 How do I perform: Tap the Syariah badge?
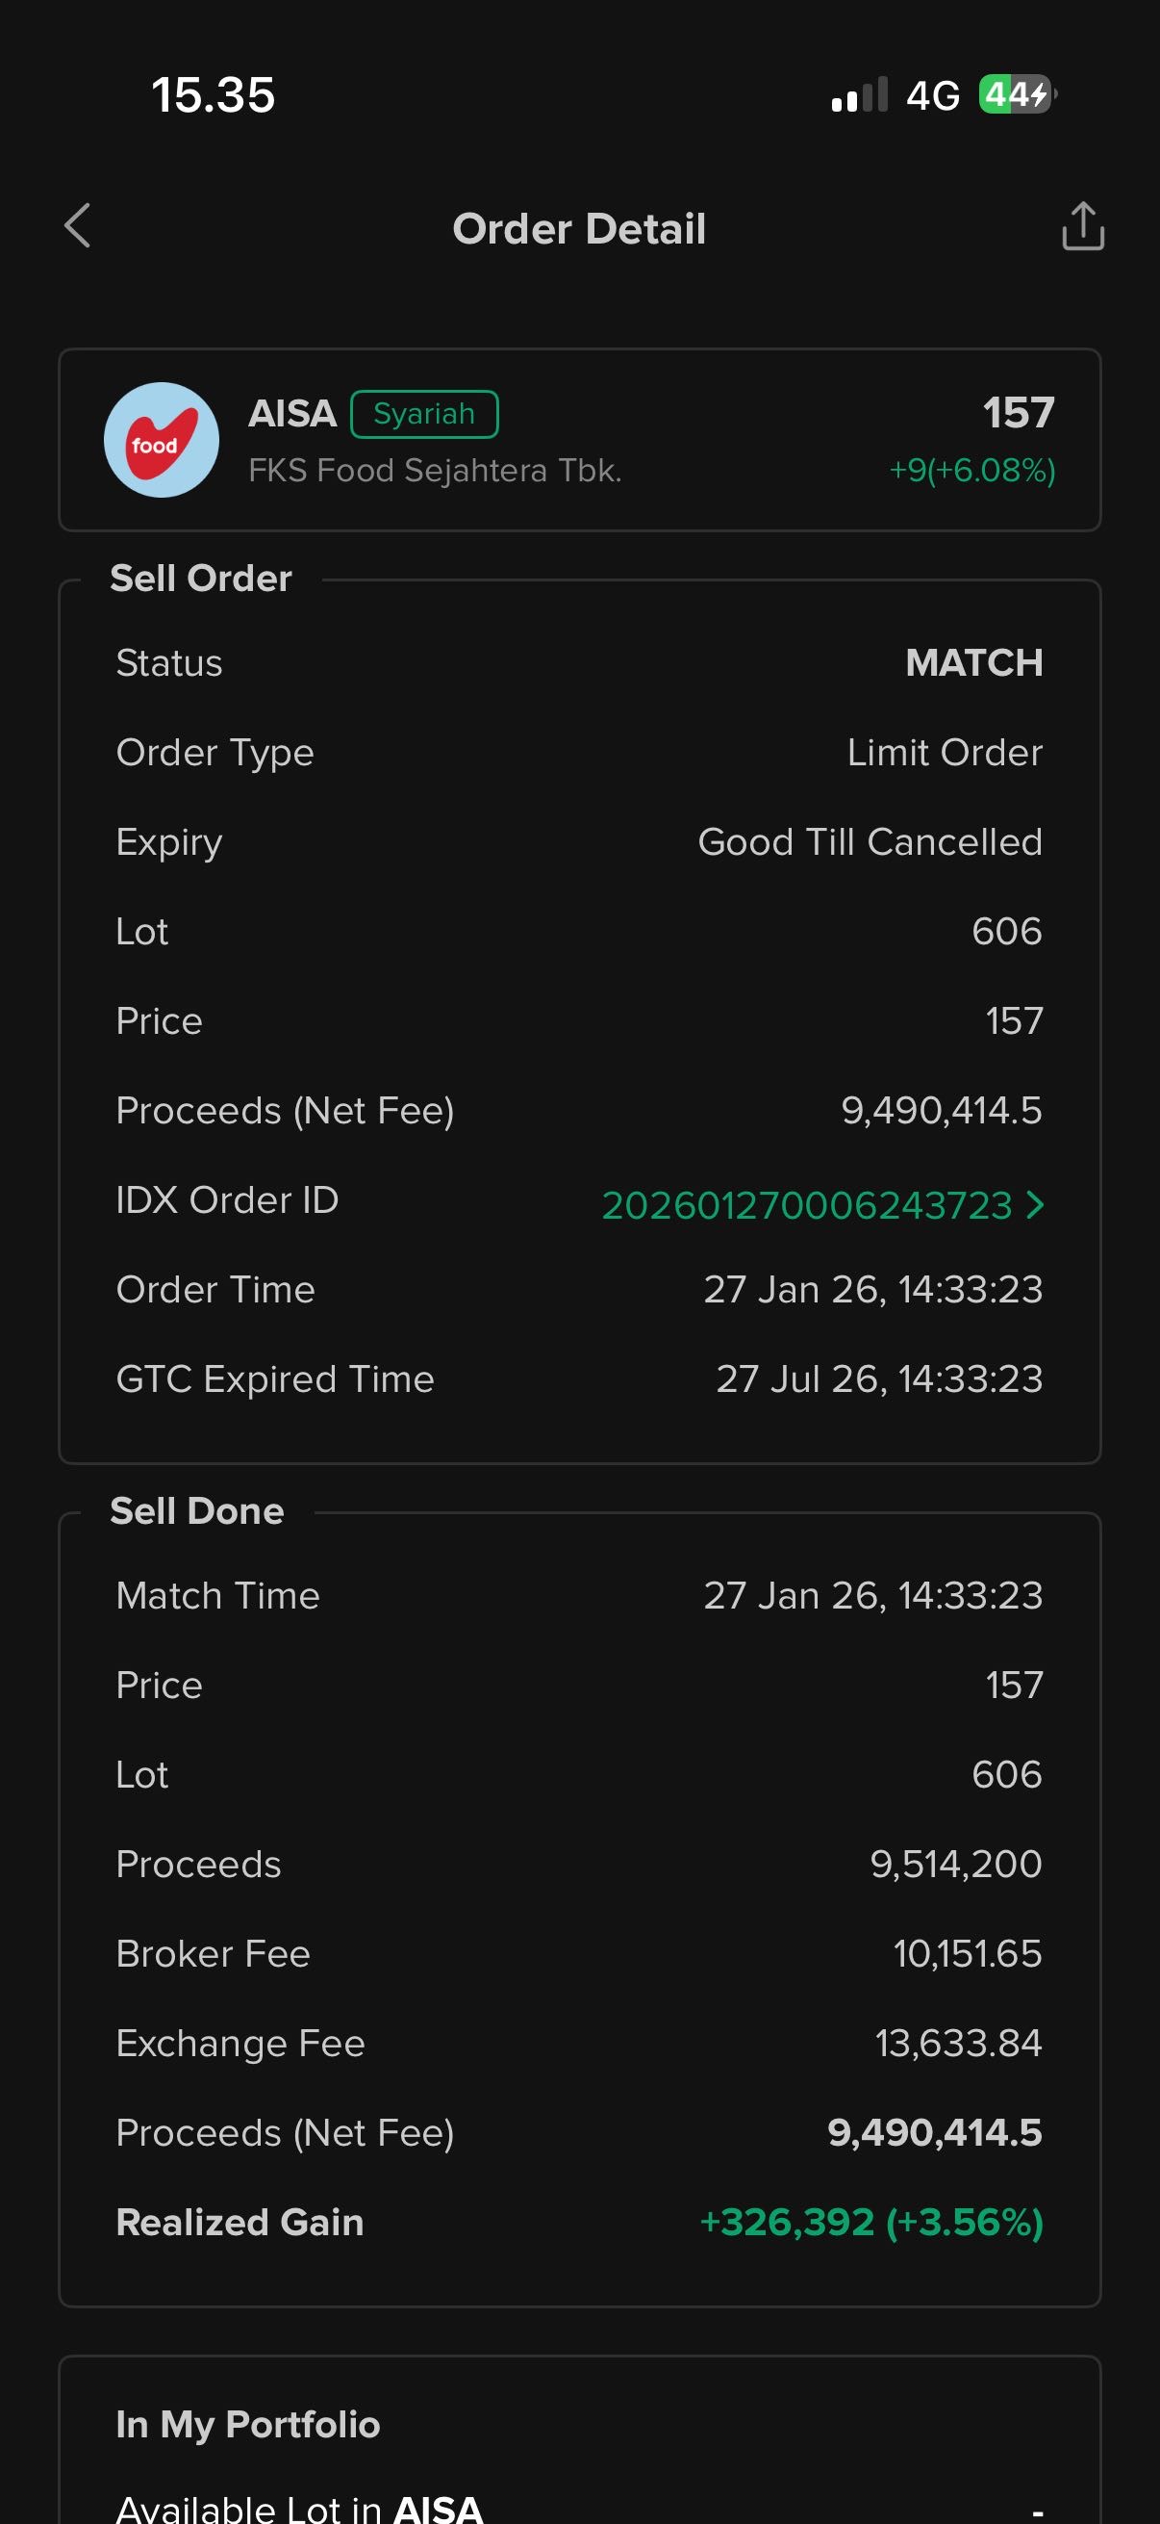pos(424,414)
